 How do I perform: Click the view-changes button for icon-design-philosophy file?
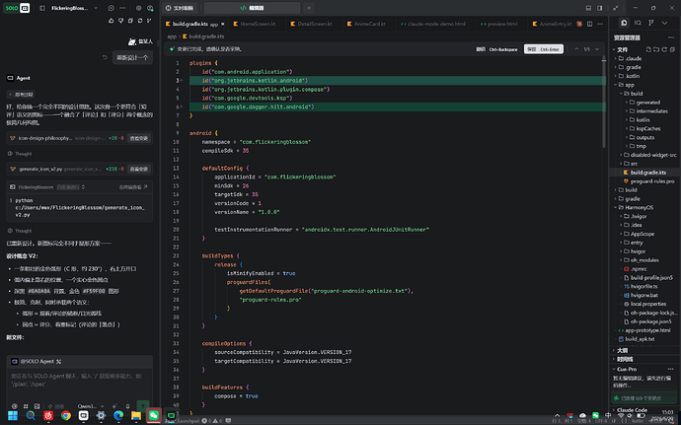138,138
